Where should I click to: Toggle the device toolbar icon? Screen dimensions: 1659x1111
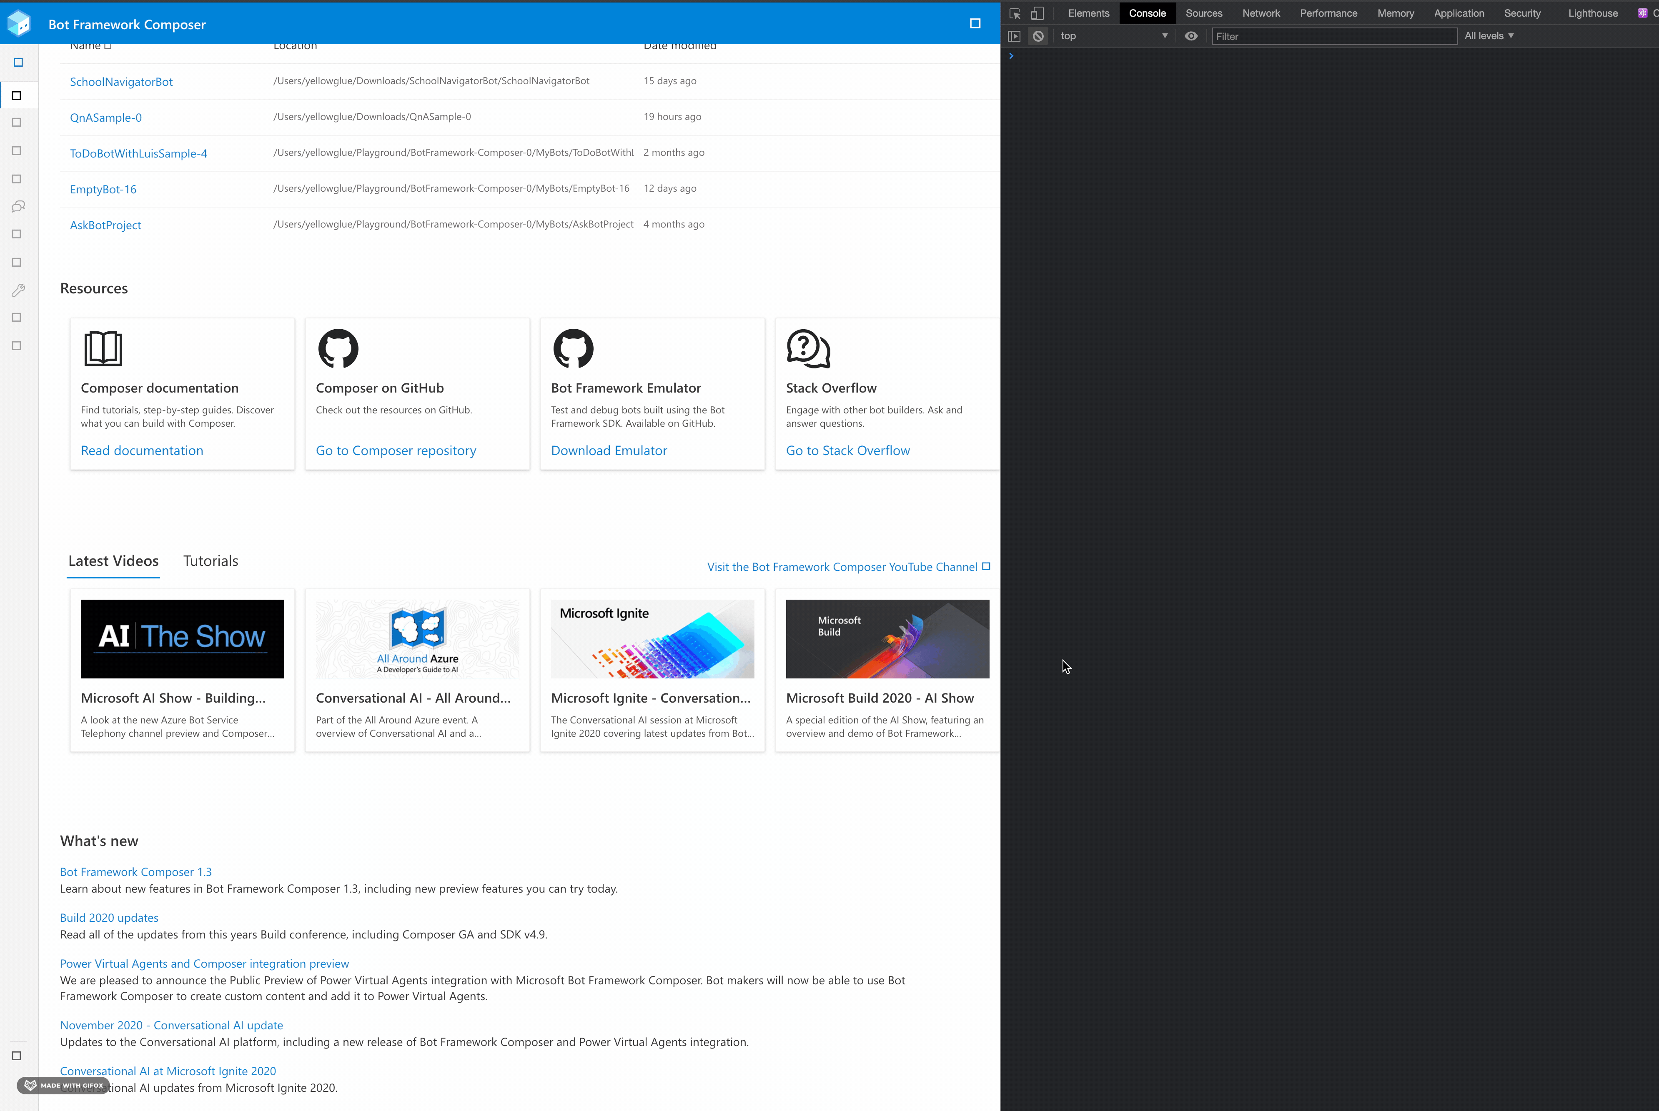(1038, 13)
